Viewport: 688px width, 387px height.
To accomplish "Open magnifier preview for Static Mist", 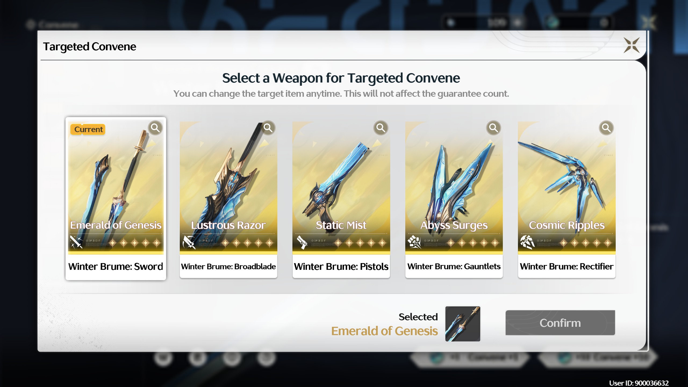I will (x=381, y=128).
